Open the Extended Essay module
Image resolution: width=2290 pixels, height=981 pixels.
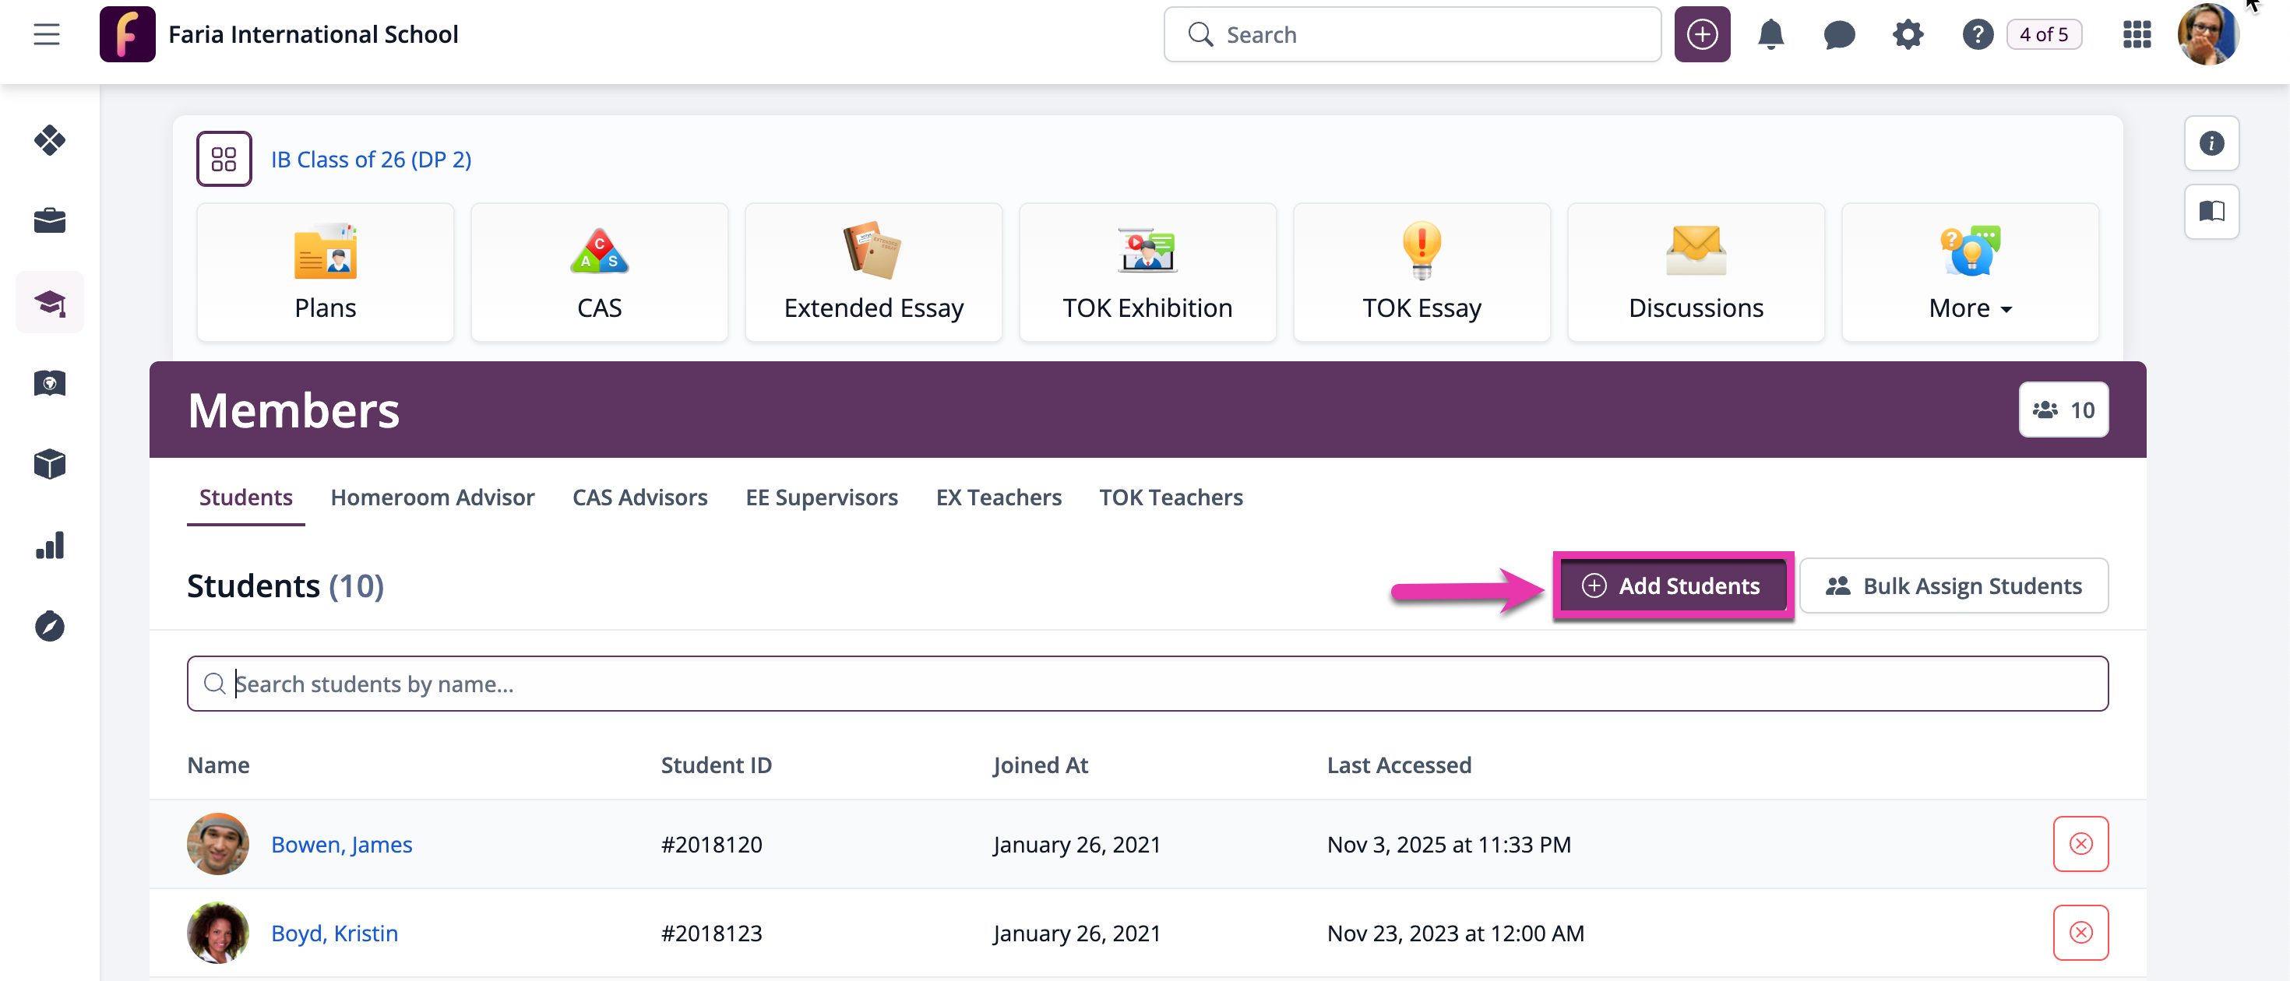click(873, 272)
